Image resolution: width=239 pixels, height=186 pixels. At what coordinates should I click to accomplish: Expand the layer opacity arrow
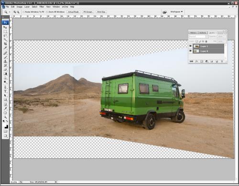click(225, 36)
